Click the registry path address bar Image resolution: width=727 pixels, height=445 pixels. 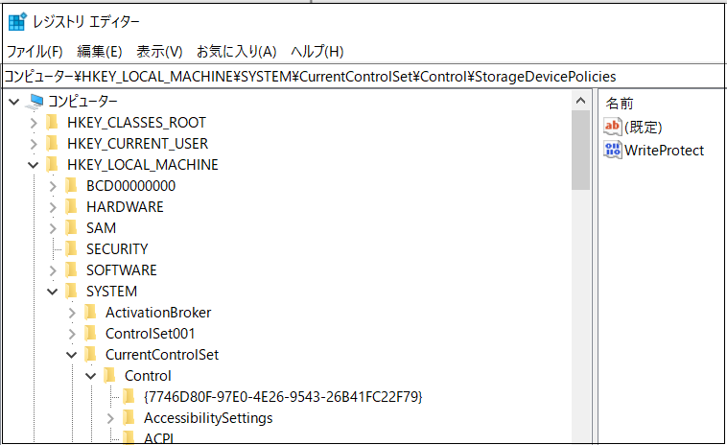tap(363, 77)
